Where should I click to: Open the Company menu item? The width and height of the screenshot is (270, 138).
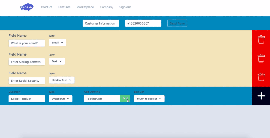107,7
